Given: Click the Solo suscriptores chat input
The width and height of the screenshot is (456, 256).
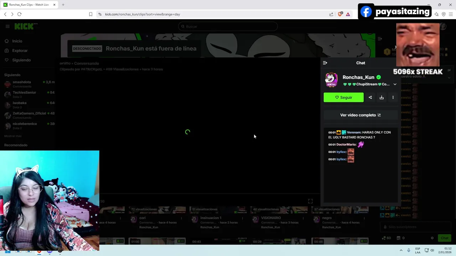Looking at the screenshot, I should click(x=416, y=227).
